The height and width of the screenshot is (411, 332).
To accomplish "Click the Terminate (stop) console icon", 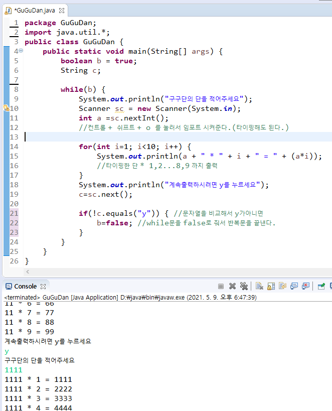I will 221,286.
